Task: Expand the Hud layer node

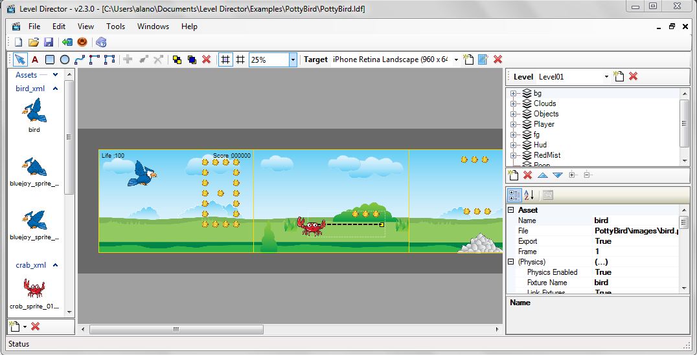Action: click(513, 145)
